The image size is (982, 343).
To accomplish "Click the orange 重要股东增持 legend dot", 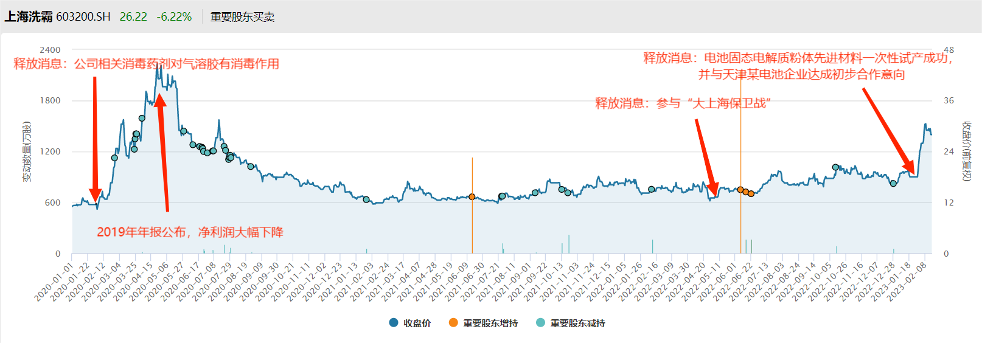I will click(x=453, y=323).
